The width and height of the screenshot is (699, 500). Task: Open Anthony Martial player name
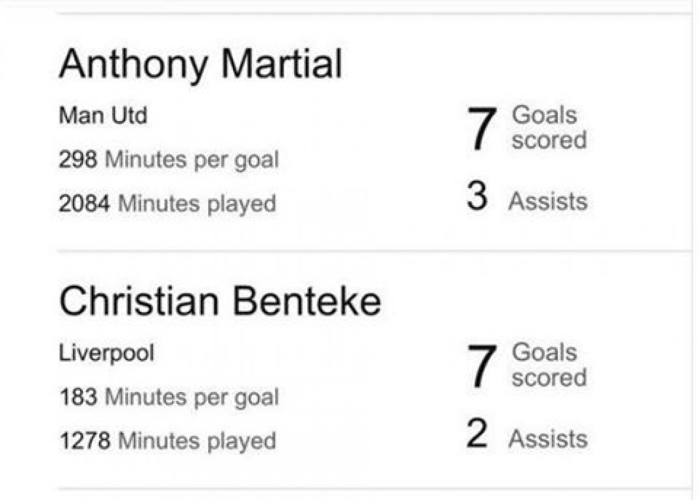[200, 65]
